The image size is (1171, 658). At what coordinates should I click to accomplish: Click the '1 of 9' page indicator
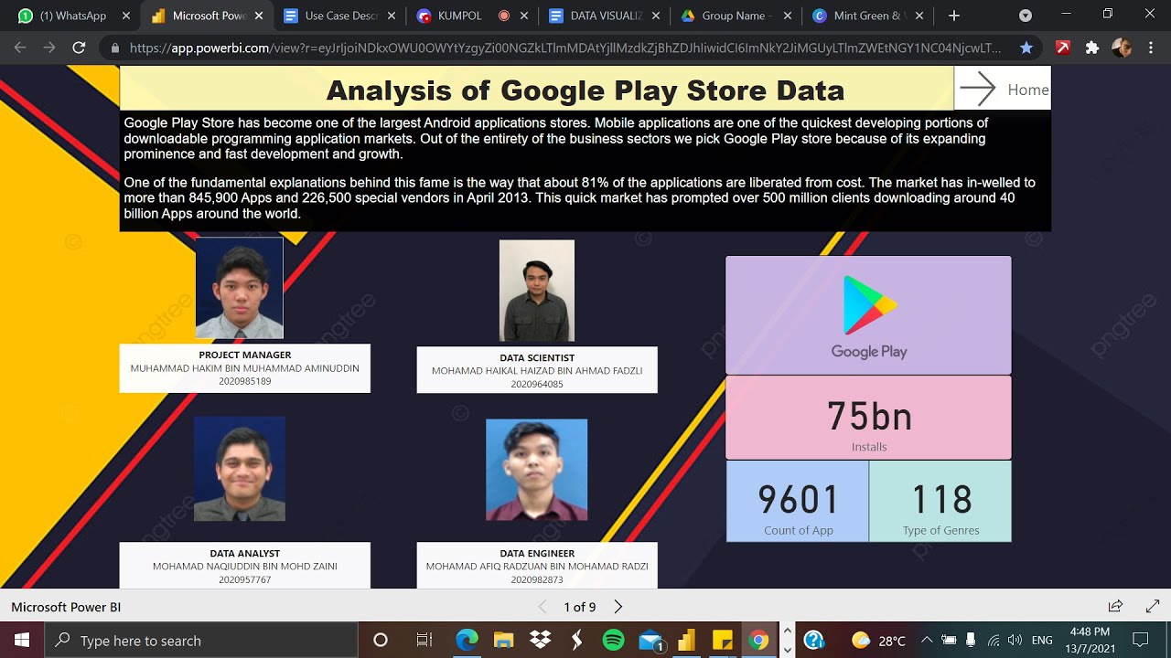[580, 607]
